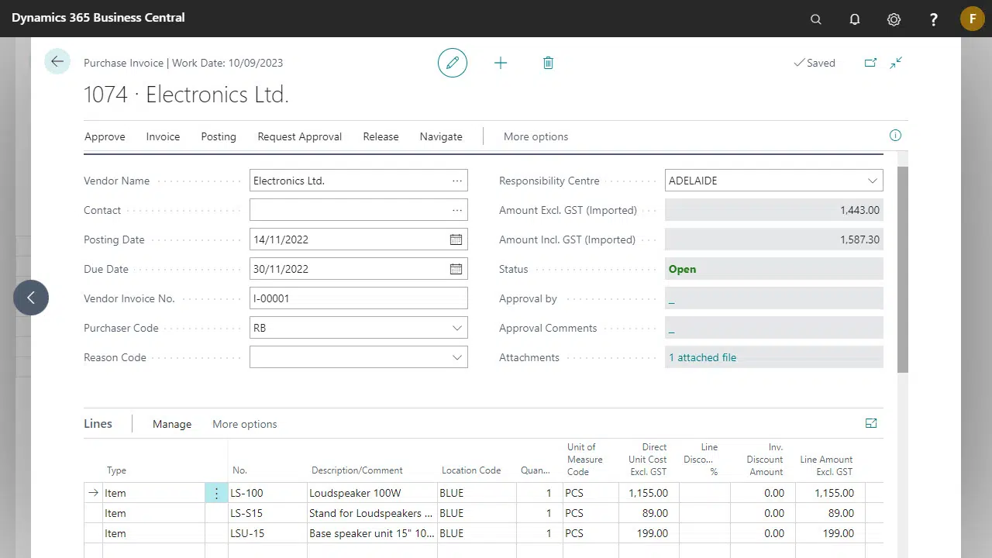Open the 1 attached file link
Viewport: 992px width, 558px height.
pyautogui.click(x=702, y=357)
